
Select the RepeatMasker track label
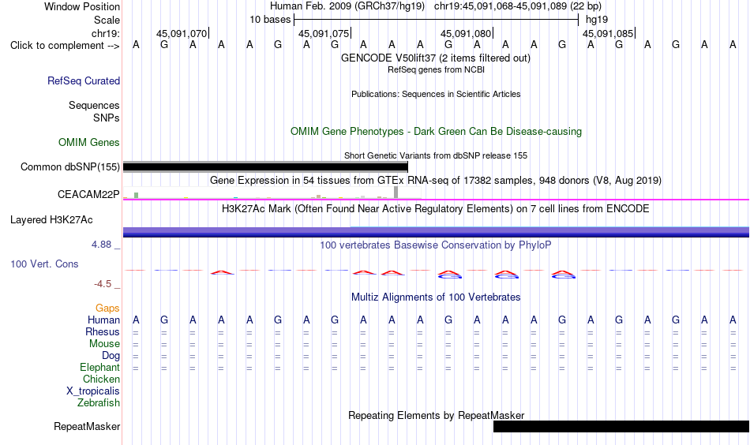pos(87,426)
